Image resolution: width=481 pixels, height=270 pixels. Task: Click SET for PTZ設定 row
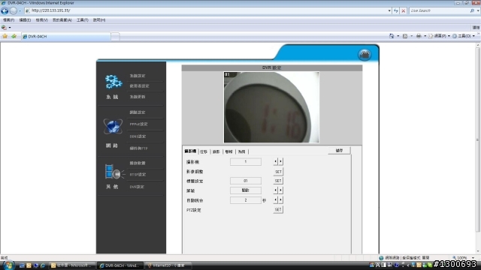[278, 210]
